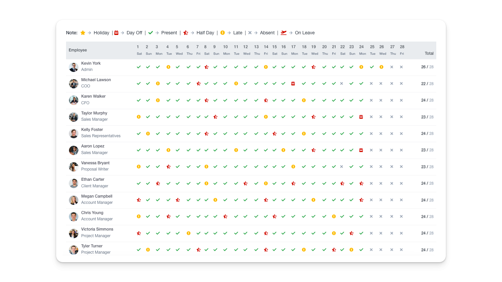Click the Total column header
502x282 pixels.
click(429, 53)
